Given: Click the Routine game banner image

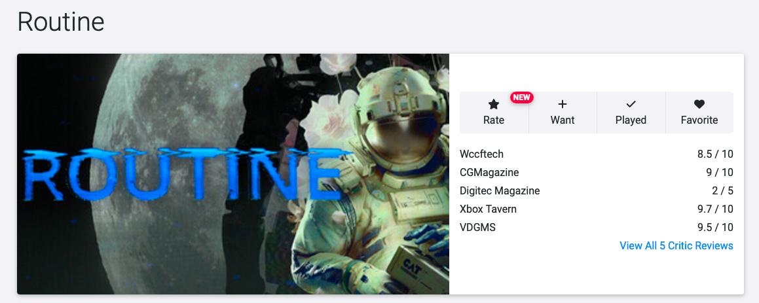Looking at the screenshot, I should [x=233, y=174].
